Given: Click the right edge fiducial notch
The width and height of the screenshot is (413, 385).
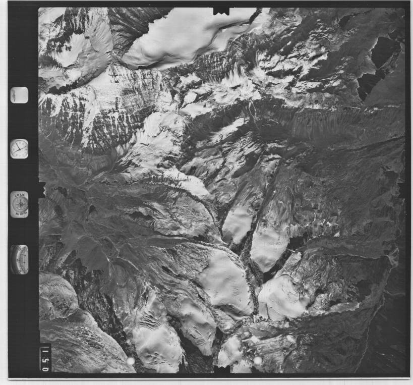Looking at the screenshot, I should coord(402,190).
